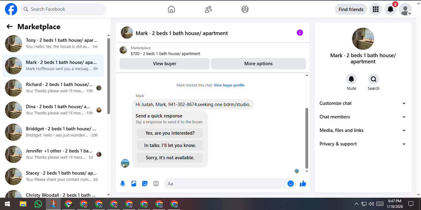Click the chat list scroll-up arrow
The height and width of the screenshot is (210, 421).
pos(108,35)
